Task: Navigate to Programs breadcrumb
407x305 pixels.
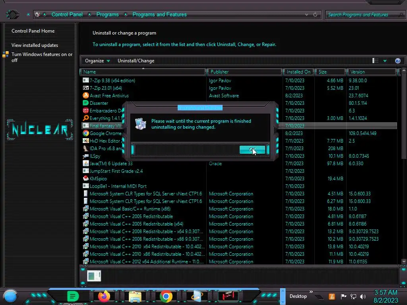Action: click(x=107, y=15)
